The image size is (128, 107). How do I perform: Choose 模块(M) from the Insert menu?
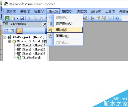click(x=65, y=30)
